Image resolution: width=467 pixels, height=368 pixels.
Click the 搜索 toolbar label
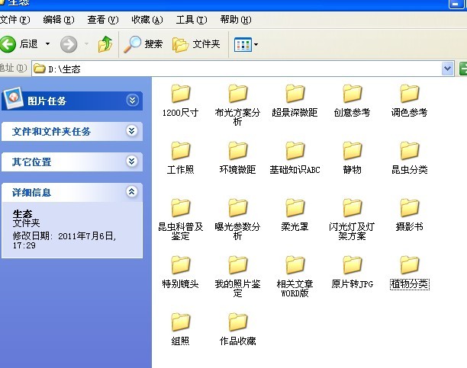[x=153, y=44]
